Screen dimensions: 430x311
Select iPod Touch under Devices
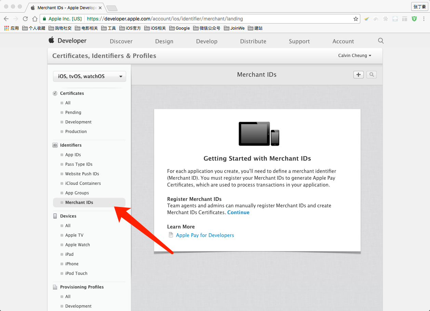(x=76, y=273)
